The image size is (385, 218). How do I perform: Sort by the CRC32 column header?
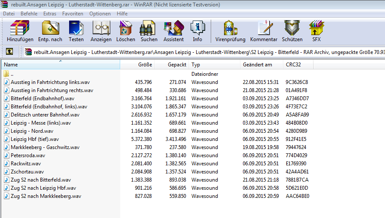(x=298, y=65)
